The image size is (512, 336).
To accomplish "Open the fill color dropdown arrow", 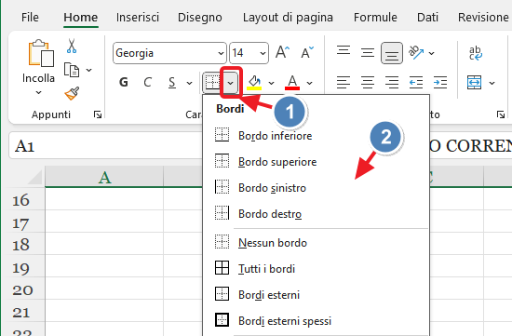I will [271, 83].
